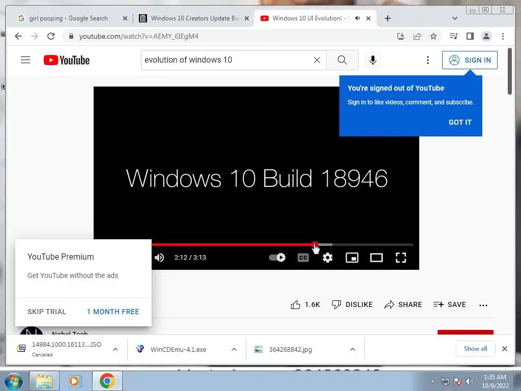
Task: Click the YouTube logo
Action: [67, 60]
